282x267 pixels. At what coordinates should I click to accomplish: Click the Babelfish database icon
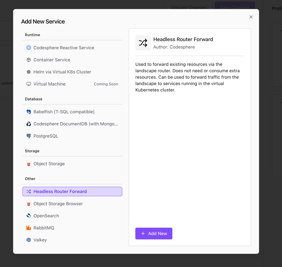click(29, 112)
